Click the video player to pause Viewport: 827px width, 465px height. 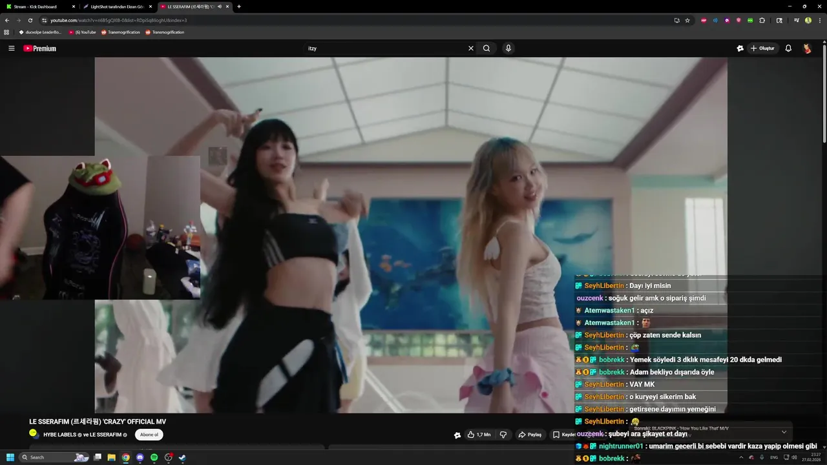point(411,235)
